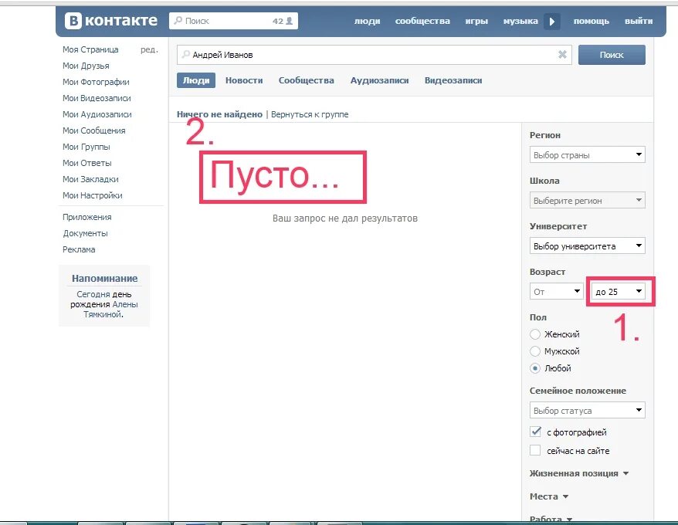Expand the Жизненная позиция section
678x525 pixels.
click(x=578, y=473)
